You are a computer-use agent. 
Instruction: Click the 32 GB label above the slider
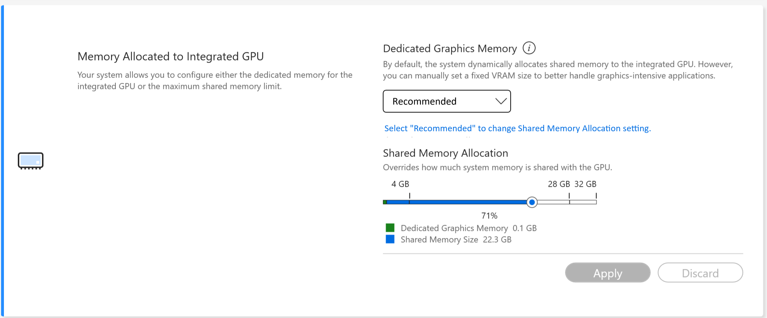tap(585, 184)
